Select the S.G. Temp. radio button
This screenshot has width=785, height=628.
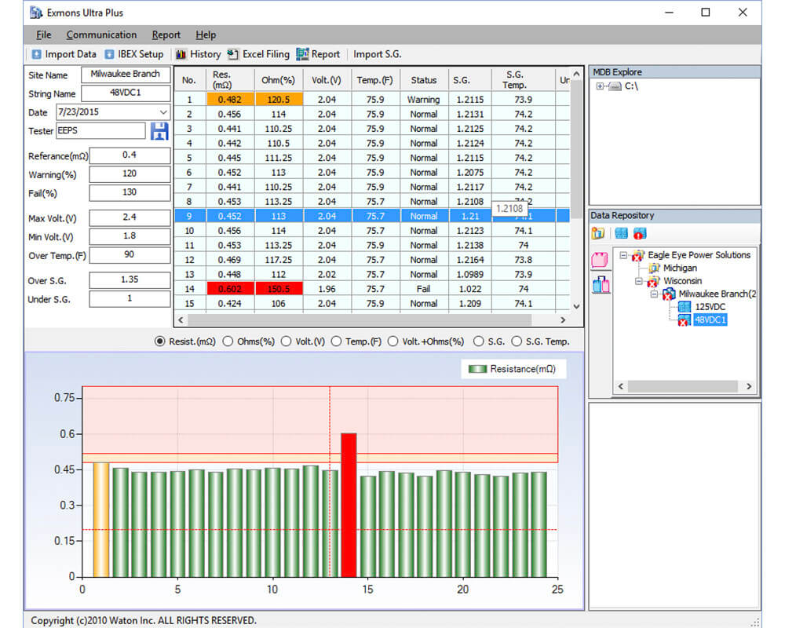pyautogui.click(x=517, y=341)
